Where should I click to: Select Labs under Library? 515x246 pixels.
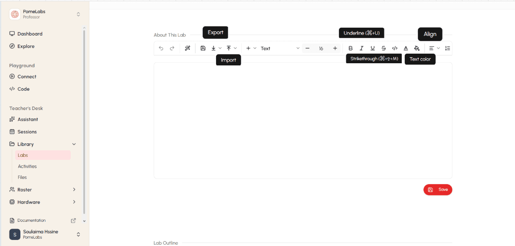pos(43,155)
